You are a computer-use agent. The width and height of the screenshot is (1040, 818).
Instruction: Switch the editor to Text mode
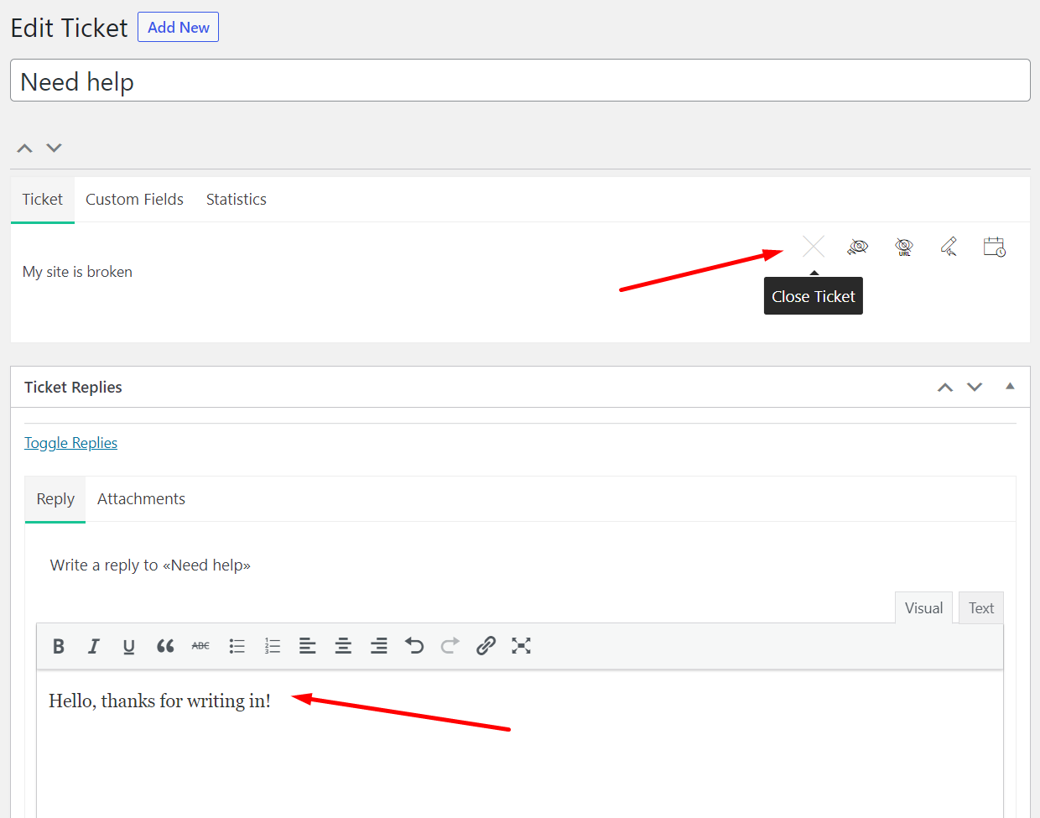click(x=980, y=608)
